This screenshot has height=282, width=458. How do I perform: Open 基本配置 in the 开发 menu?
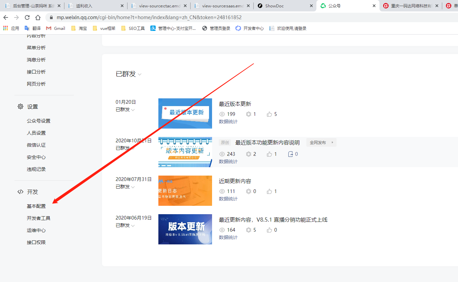pyautogui.click(x=36, y=206)
